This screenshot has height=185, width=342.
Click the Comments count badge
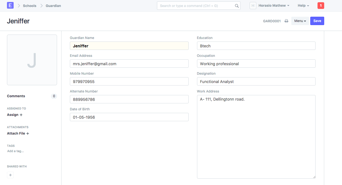[54, 96]
